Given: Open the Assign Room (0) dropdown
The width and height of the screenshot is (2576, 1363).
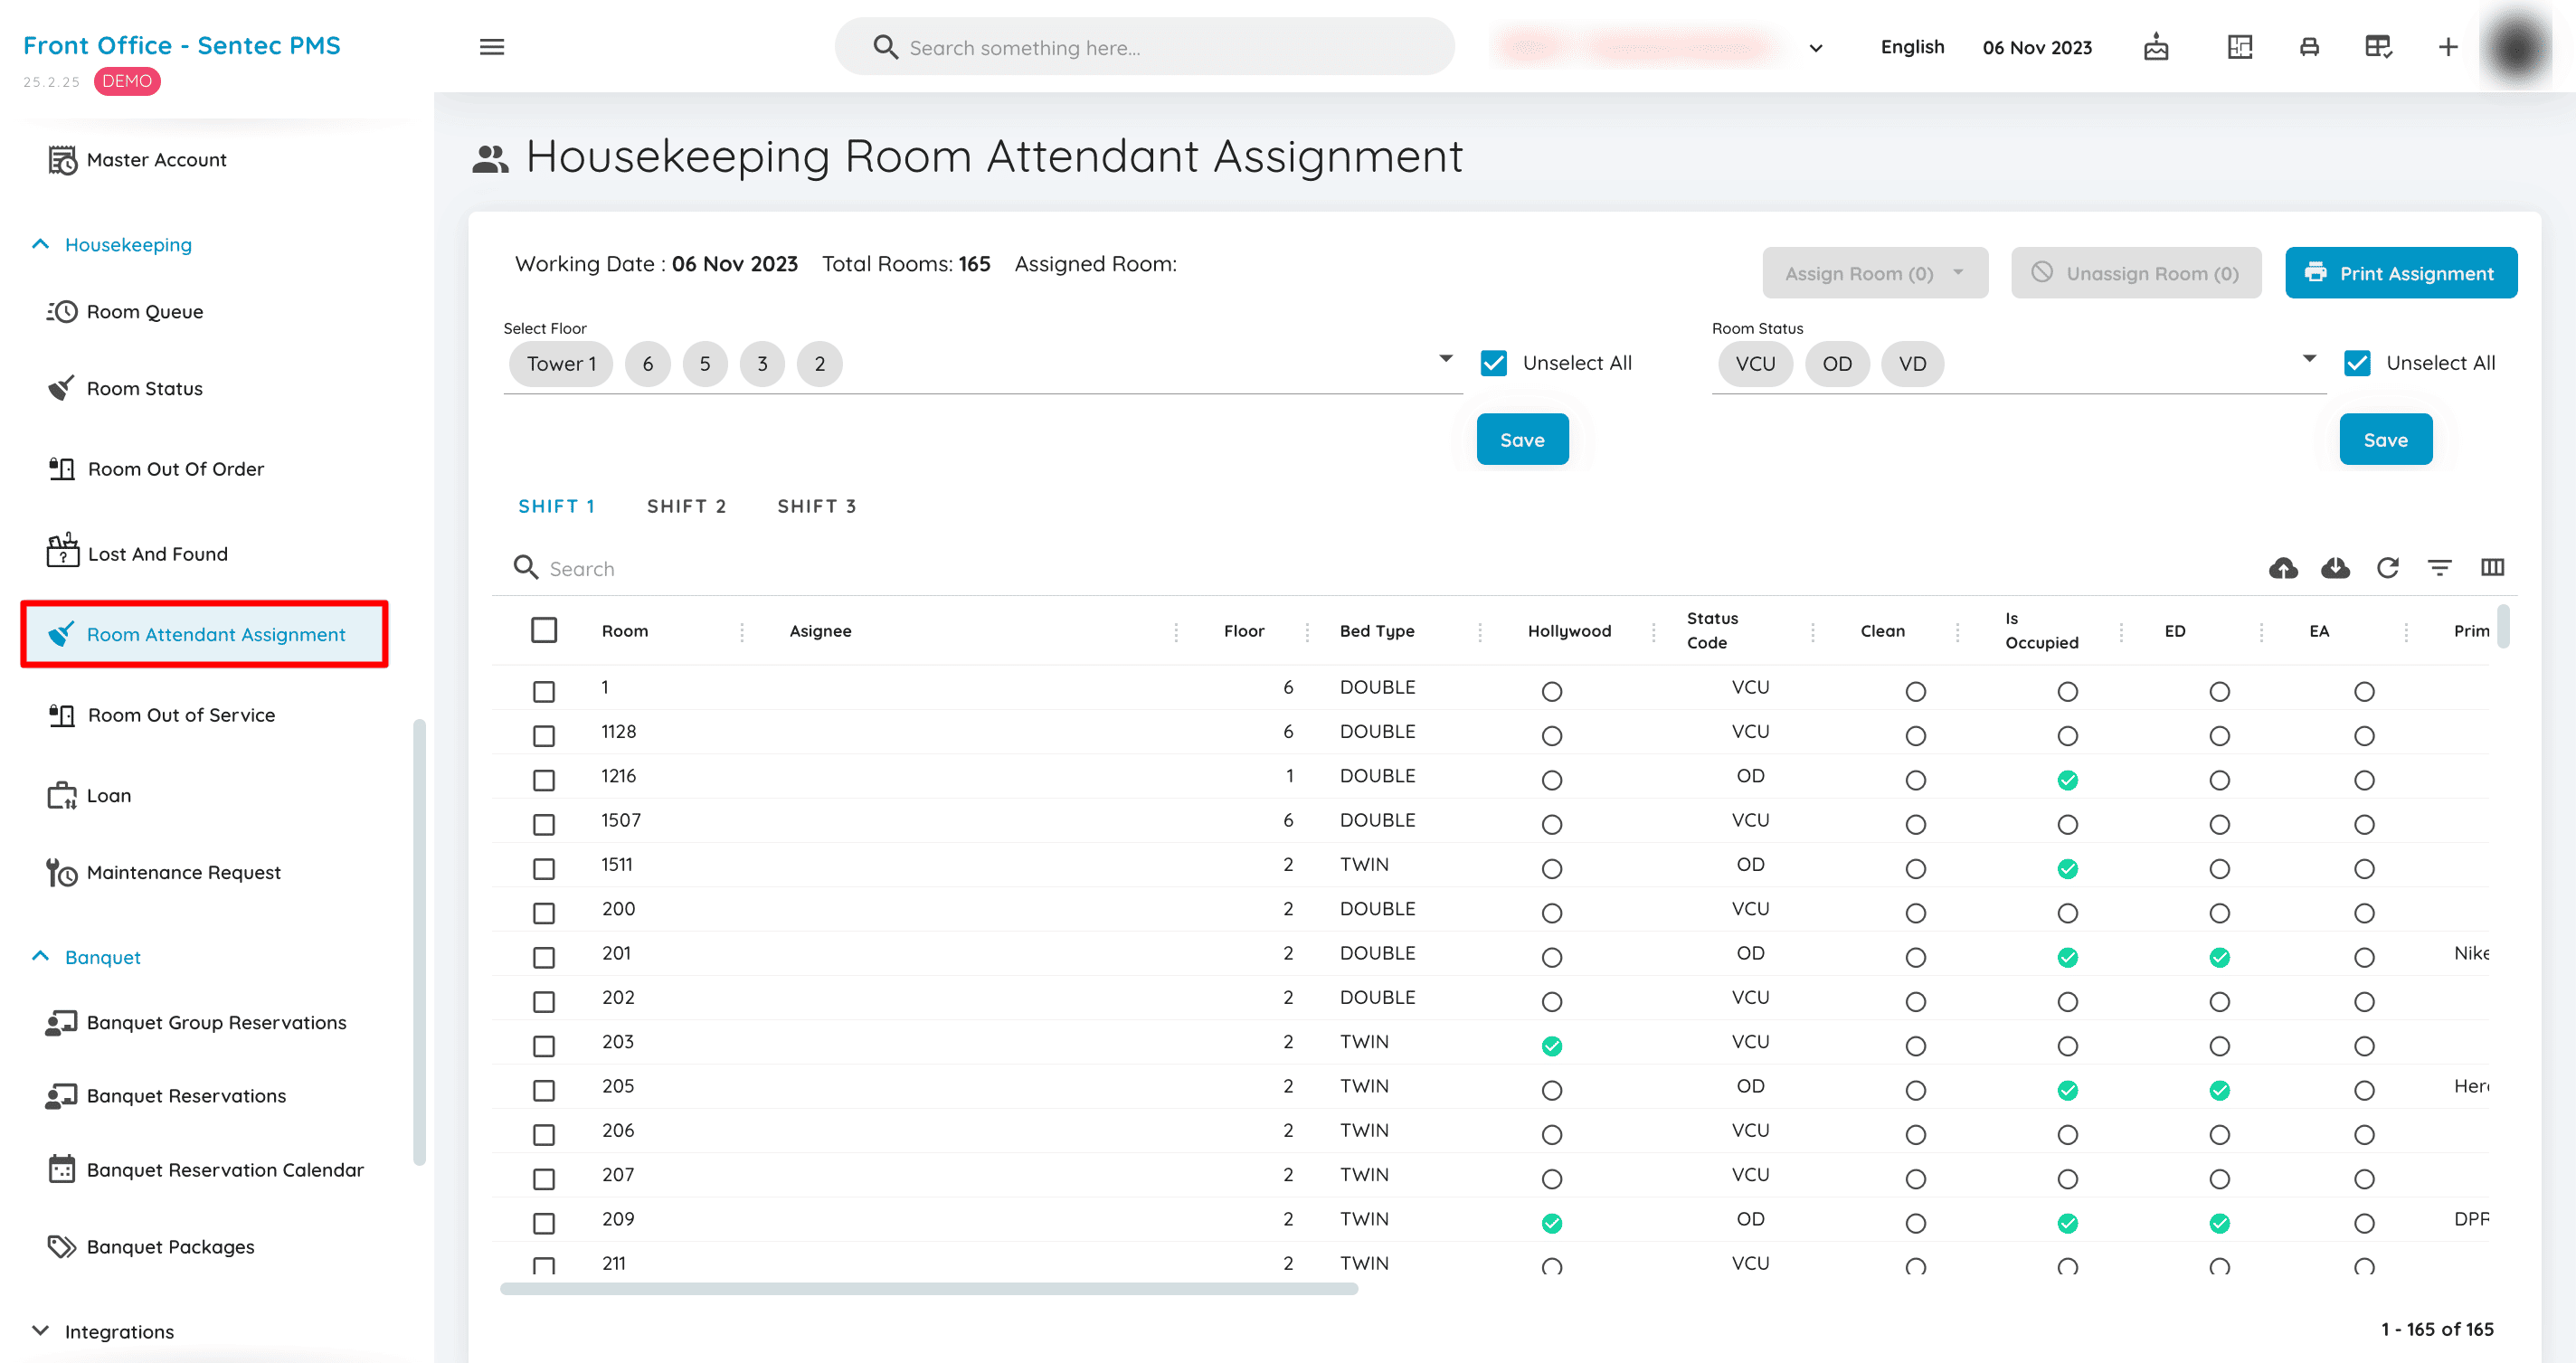Looking at the screenshot, I should tap(1875, 273).
